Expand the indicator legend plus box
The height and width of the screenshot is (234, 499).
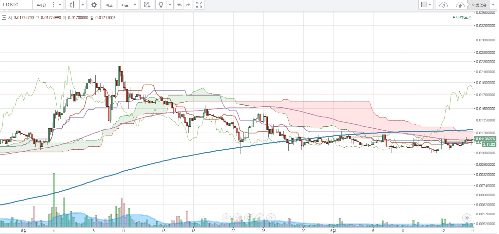4,17
